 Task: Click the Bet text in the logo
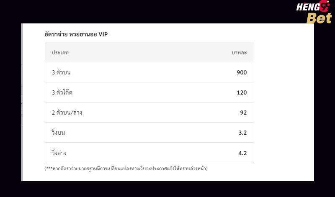319,18
